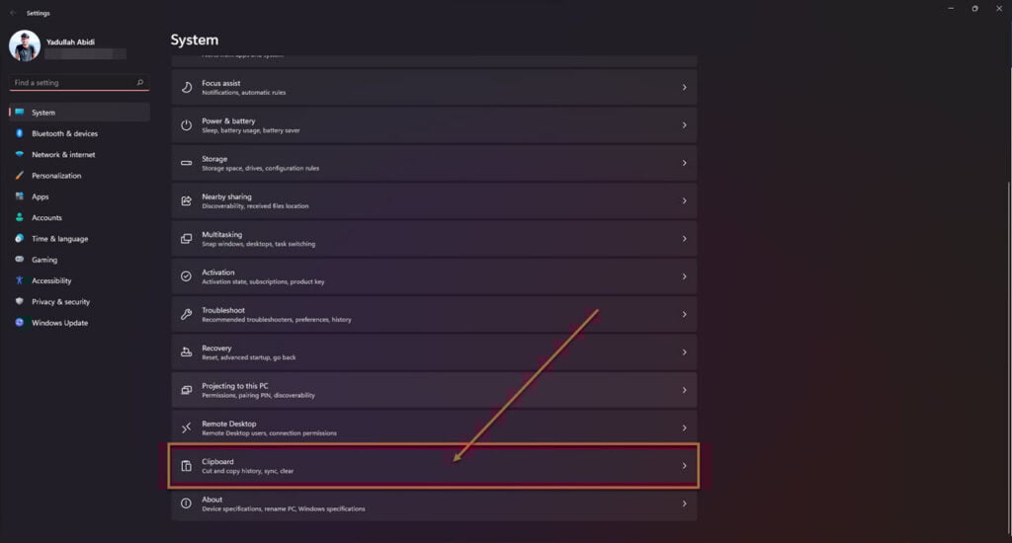Click the Recovery icon
Screen dimensions: 1012x543
point(187,352)
